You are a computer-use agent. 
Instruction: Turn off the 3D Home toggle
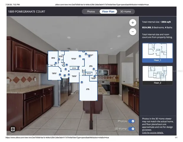click(x=131, y=129)
